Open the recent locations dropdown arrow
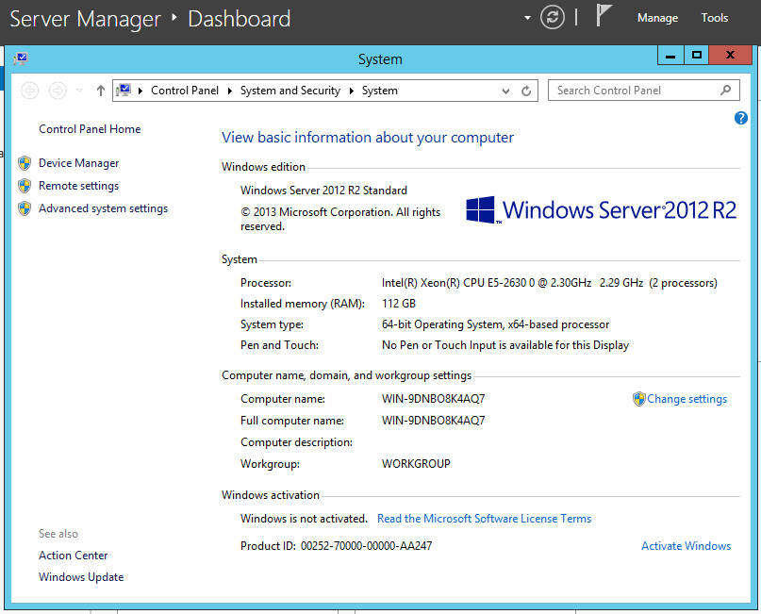Image resolution: width=761 pixels, height=614 pixels. 79,91
